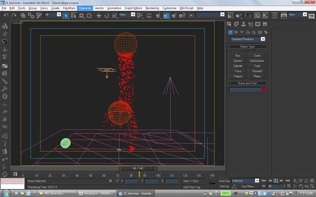This screenshot has height=197, width=316.
Task: Toggle the AutoGrid checkbox
Action: [x=255, y=50]
